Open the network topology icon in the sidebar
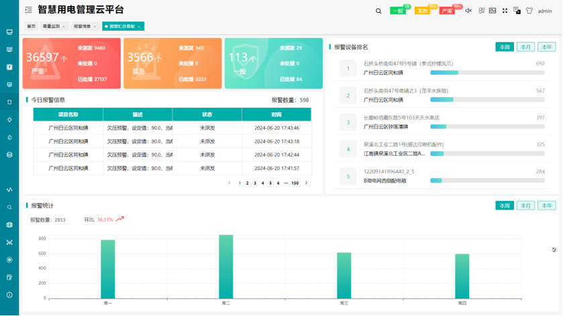The image size is (563, 316). (9, 242)
